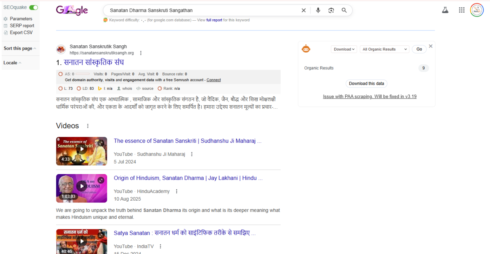Expand the Sort this page section

click(x=20, y=48)
